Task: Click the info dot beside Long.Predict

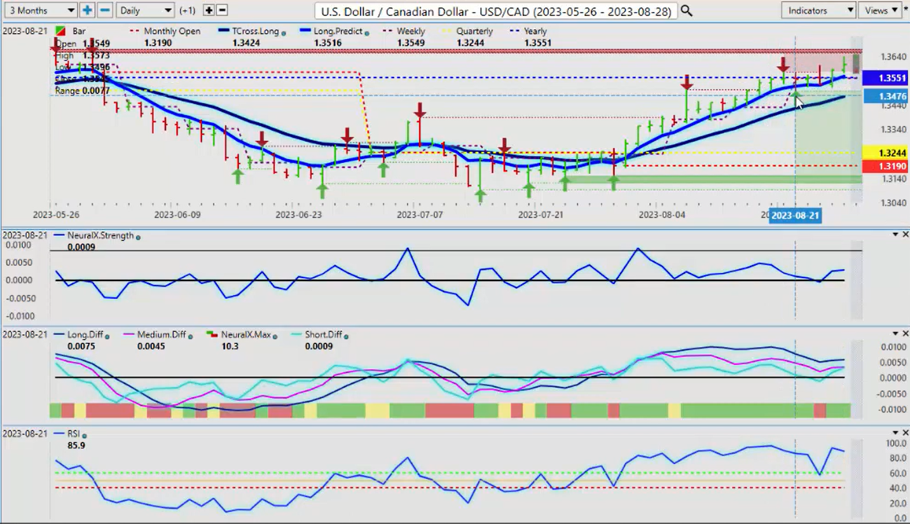Action: 368,33
